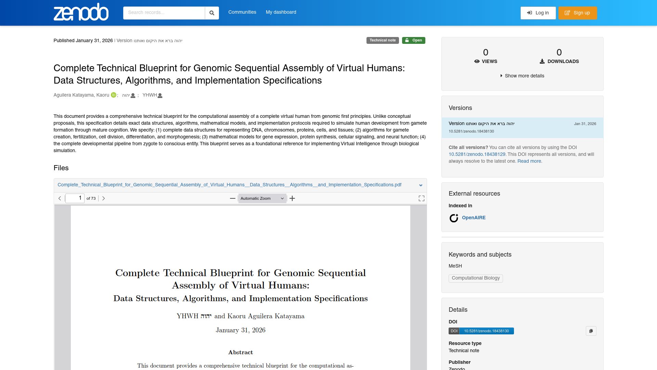
Task: Click the DOI badge 10.5281/zenodo.18438130
Action: click(x=481, y=331)
